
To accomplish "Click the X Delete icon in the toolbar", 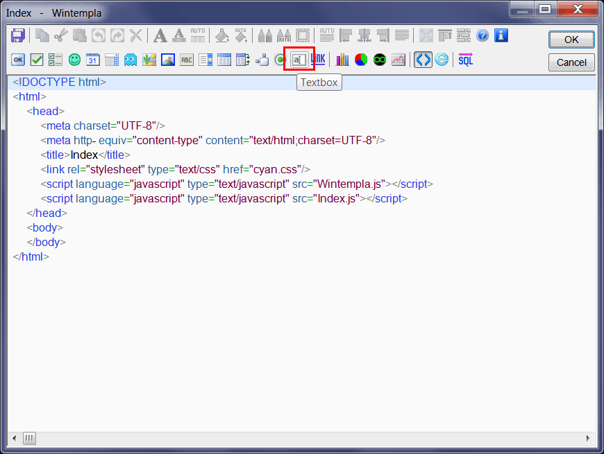I will pyautogui.click(x=136, y=36).
